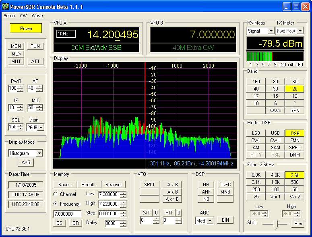This screenshot has width=312, height=237.
Task: Select the GEN band button
Action: pos(295,111)
